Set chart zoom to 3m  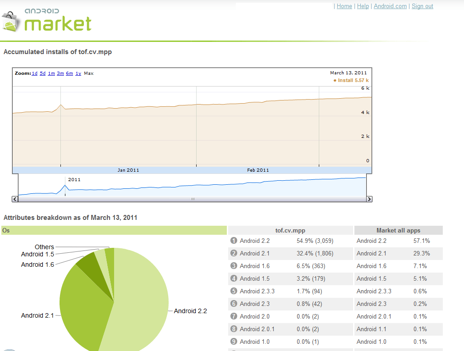click(60, 73)
